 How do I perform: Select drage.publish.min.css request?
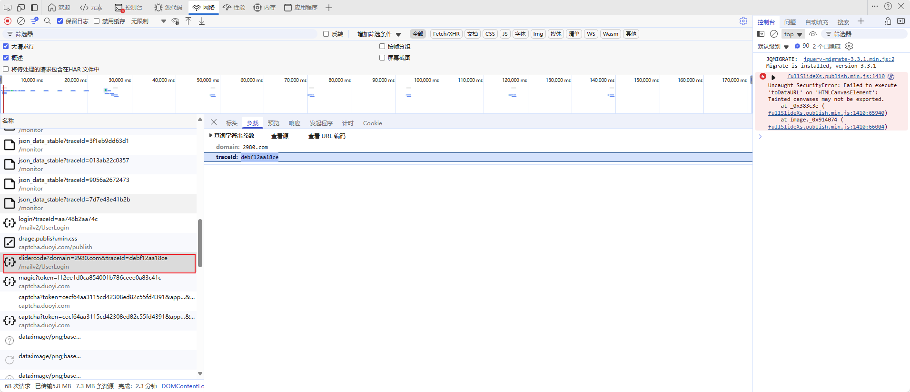[x=99, y=242]
